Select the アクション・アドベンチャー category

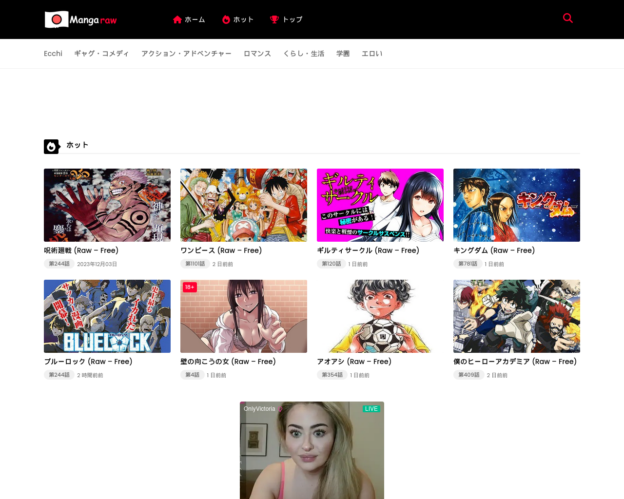186,54
